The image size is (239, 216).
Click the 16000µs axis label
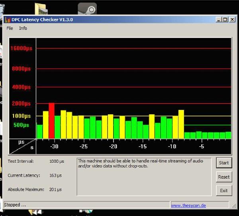[22, 48]
